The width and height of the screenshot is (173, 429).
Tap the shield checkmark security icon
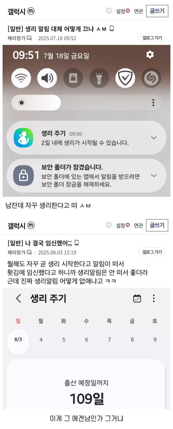tap(125, 78)
